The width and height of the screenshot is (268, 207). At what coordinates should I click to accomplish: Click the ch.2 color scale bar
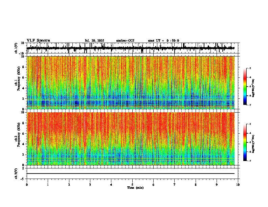pyautogui.click(x=245, y=142)
